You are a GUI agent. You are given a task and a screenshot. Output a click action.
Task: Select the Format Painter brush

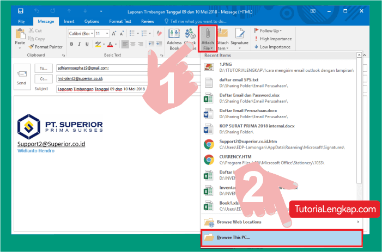(46, 47)
